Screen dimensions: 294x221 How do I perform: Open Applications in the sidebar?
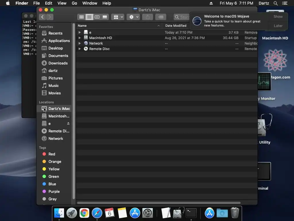[54, 41]
